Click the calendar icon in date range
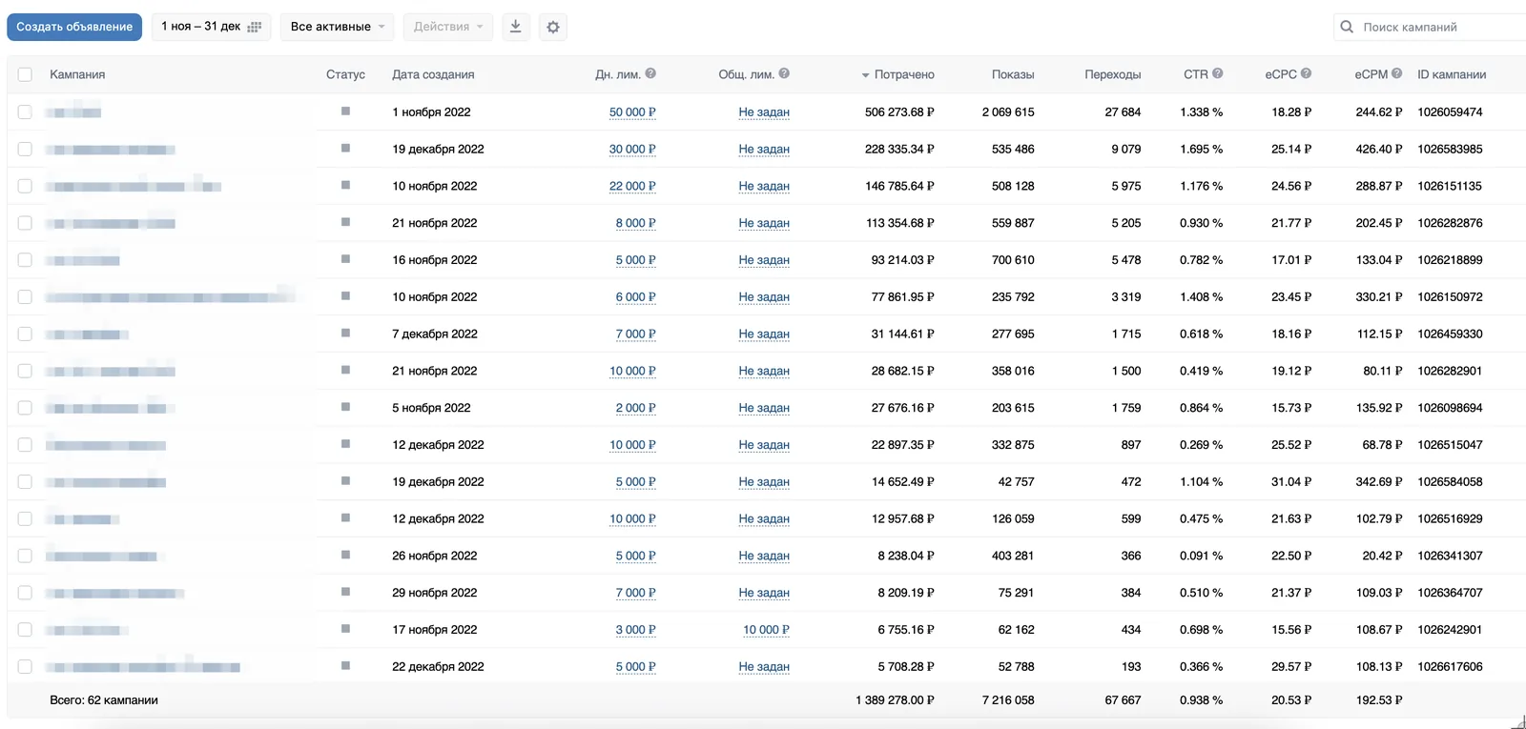 (x=254, y=27)
